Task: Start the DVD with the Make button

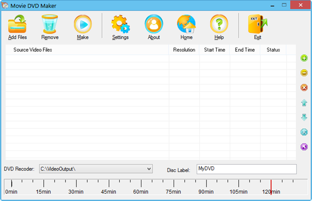Action: tap(83, 24)
